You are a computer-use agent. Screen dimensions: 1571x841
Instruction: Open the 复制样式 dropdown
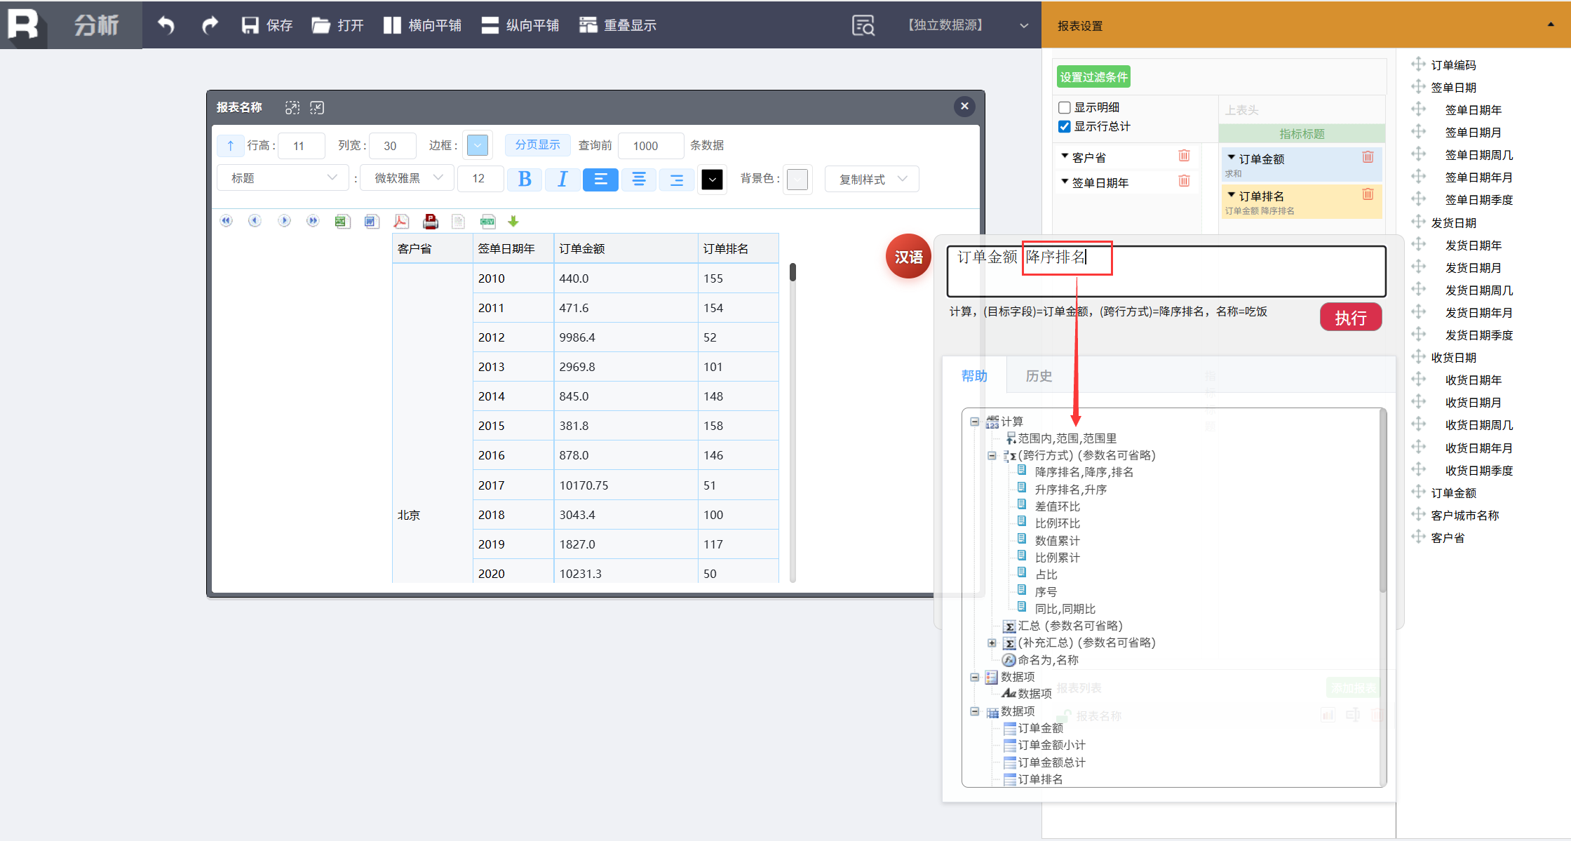pos(872,180)
